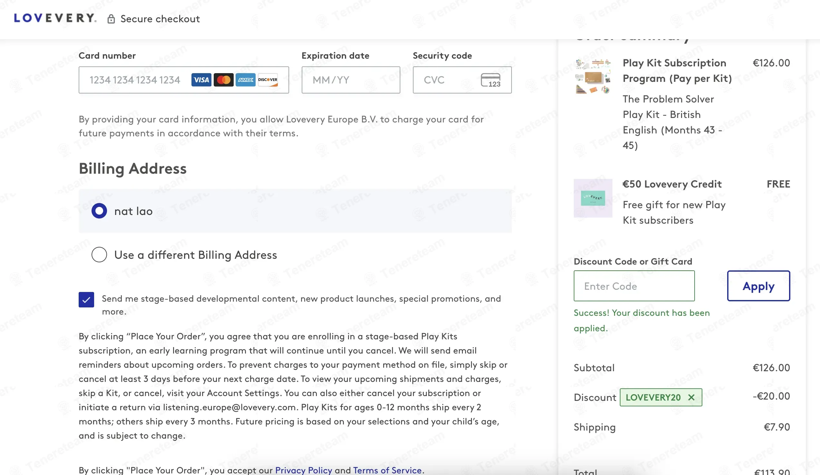820x475 pixels.
Task: Click the Card number label
Action: pos(107,56)
